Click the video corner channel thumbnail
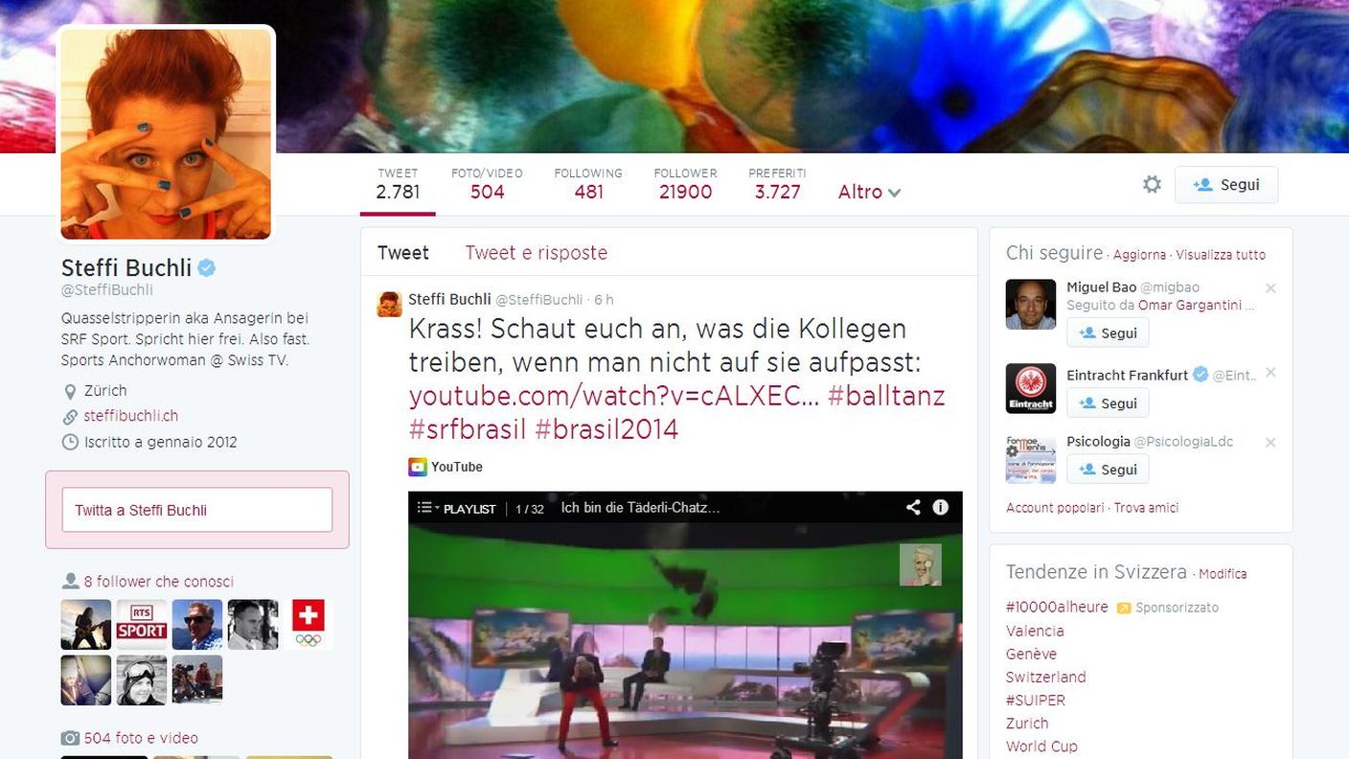1349x759 pixels. (921, 564)
